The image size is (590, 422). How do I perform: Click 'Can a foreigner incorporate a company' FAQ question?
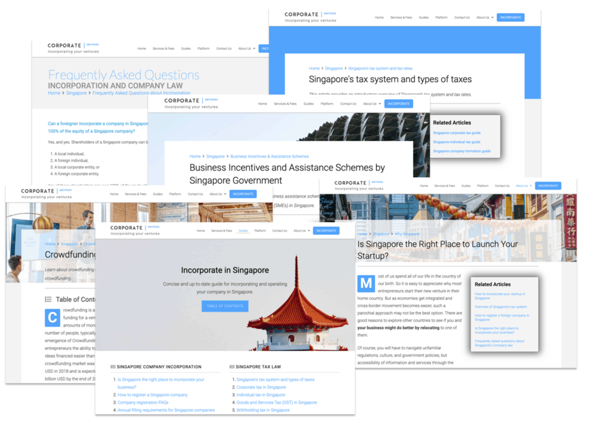[x=98, y=127]
